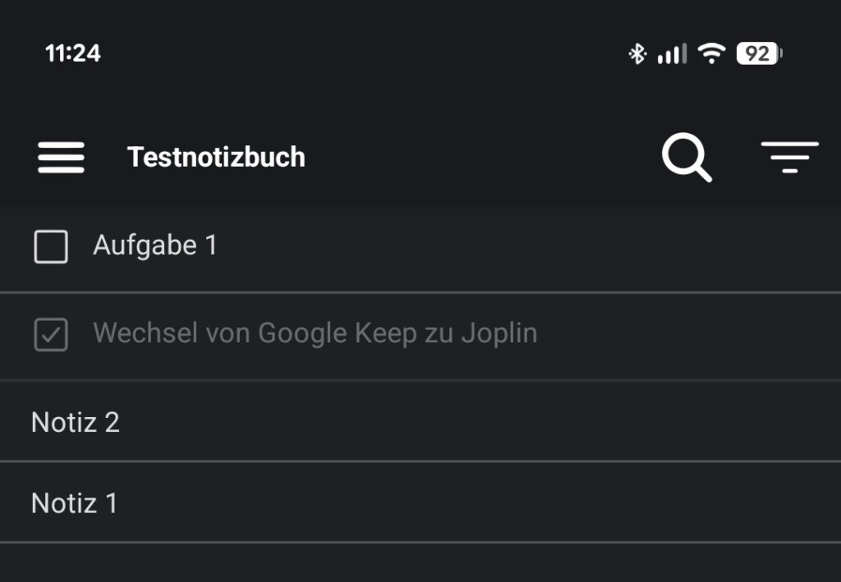841x582 pixels.
Task: Open the hamburger navigation menu
Action: click(x=59, y=158)
